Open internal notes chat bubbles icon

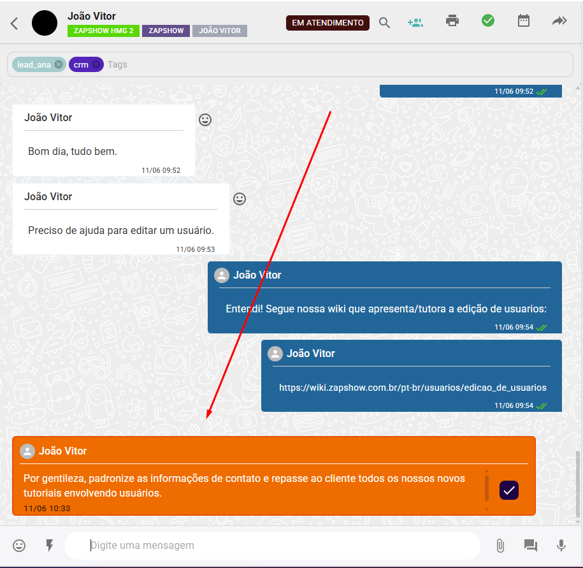click(531, 546)
